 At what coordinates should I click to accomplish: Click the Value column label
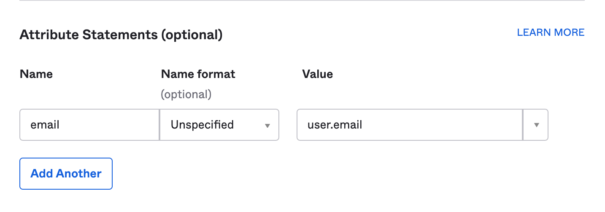(317, 74)
